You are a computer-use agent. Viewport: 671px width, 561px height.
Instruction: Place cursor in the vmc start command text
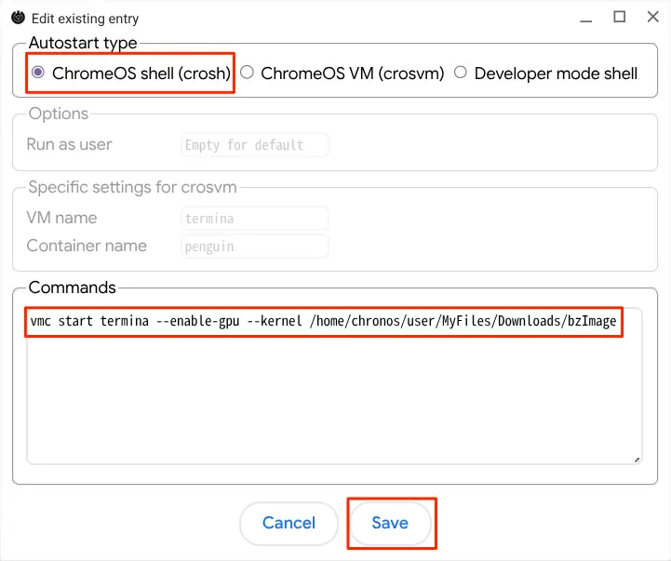pyautogui.click(x=323, y=321)
